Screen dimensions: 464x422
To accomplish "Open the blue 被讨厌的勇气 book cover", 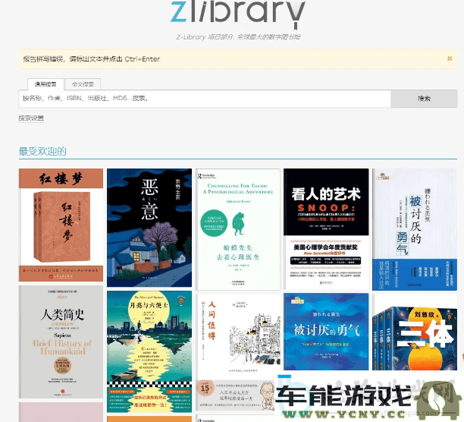I will click(x=326, y=332).
